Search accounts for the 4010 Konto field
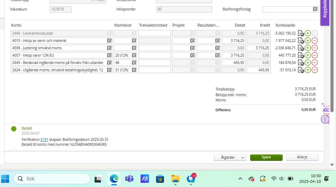This screenshot has width=336, height=187. (x=109, y=41)
